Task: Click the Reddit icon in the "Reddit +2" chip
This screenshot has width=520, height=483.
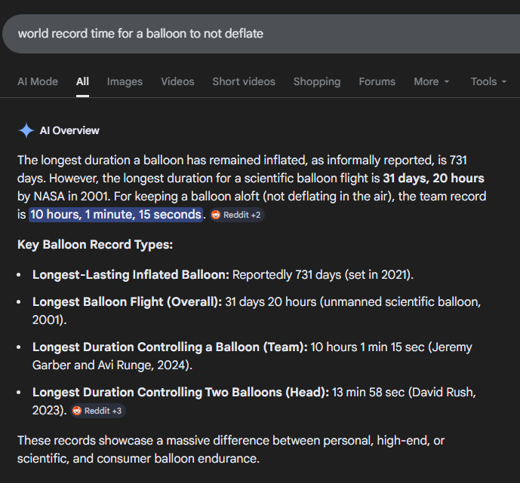Action: pos(217,215)
